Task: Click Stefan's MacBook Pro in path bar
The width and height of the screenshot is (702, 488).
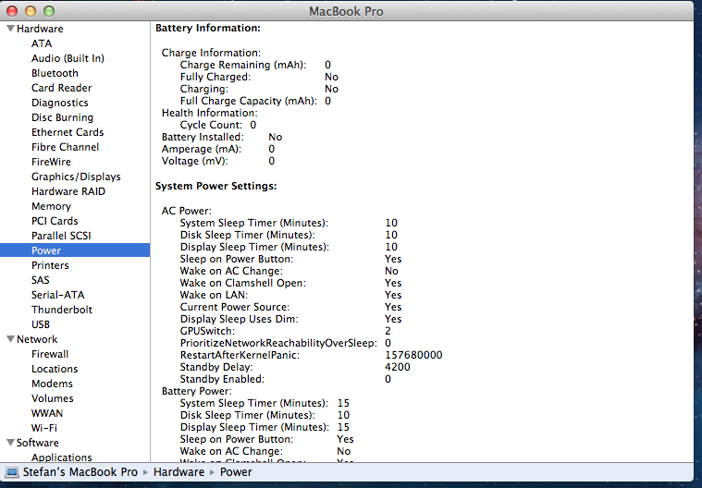Action: click(80, 472)
